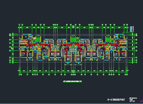Click the cyan line along the bottom edge

point(71,104)
